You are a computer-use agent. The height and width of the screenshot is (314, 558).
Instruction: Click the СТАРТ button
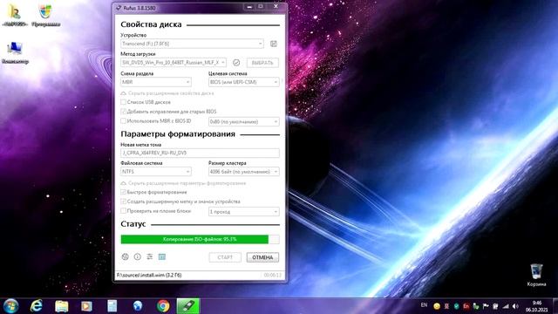[x=225, y=257]
